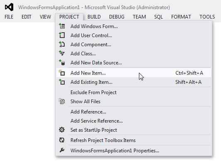The image size is (221, 161).
Task: Select Exclude From Project
Action: point(134,92)
